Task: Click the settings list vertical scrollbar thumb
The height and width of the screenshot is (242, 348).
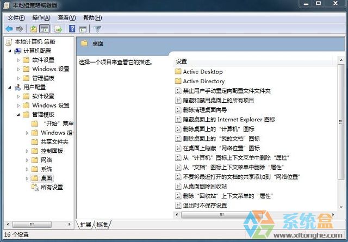Action: [x=341, y=122]
